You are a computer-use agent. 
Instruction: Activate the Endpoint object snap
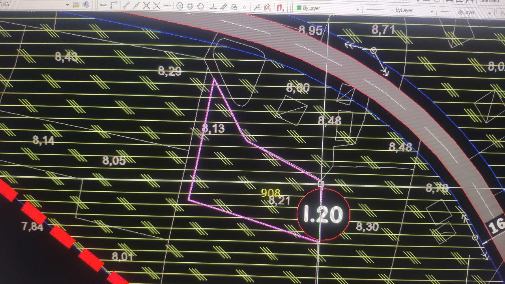tap(126, 6)
